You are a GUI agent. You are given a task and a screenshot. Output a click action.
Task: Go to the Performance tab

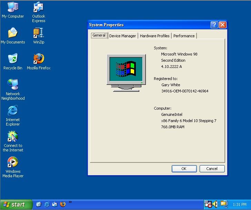coord(184,36)
